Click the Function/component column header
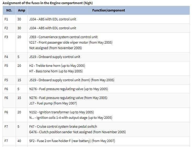This screenshot has width=192, height=147. tap(109, 10)
